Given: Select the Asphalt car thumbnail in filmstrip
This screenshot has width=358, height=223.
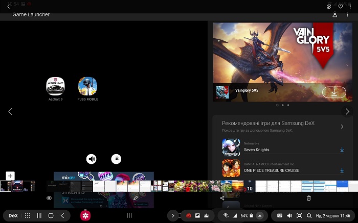Looking at the screenshot, I should (17, 186).
